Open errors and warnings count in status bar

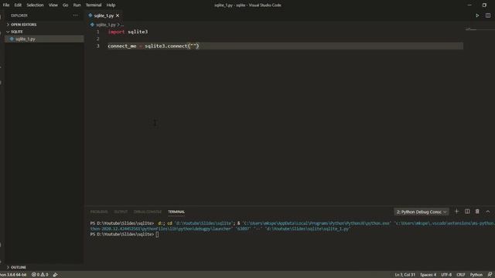pos(39,275)
